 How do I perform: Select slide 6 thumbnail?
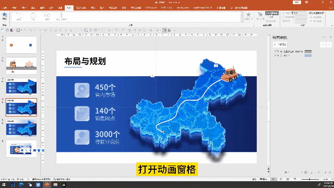pos(21,149)
